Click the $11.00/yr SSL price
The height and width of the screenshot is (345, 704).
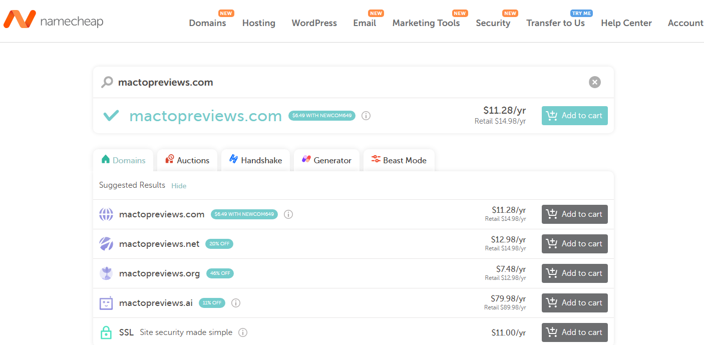tap(509, 332)
